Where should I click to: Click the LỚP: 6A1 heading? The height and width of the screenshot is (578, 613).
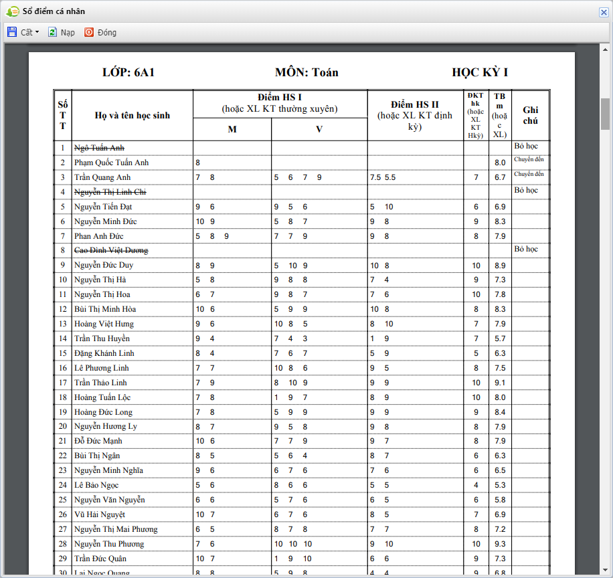[x=128, y=72]
